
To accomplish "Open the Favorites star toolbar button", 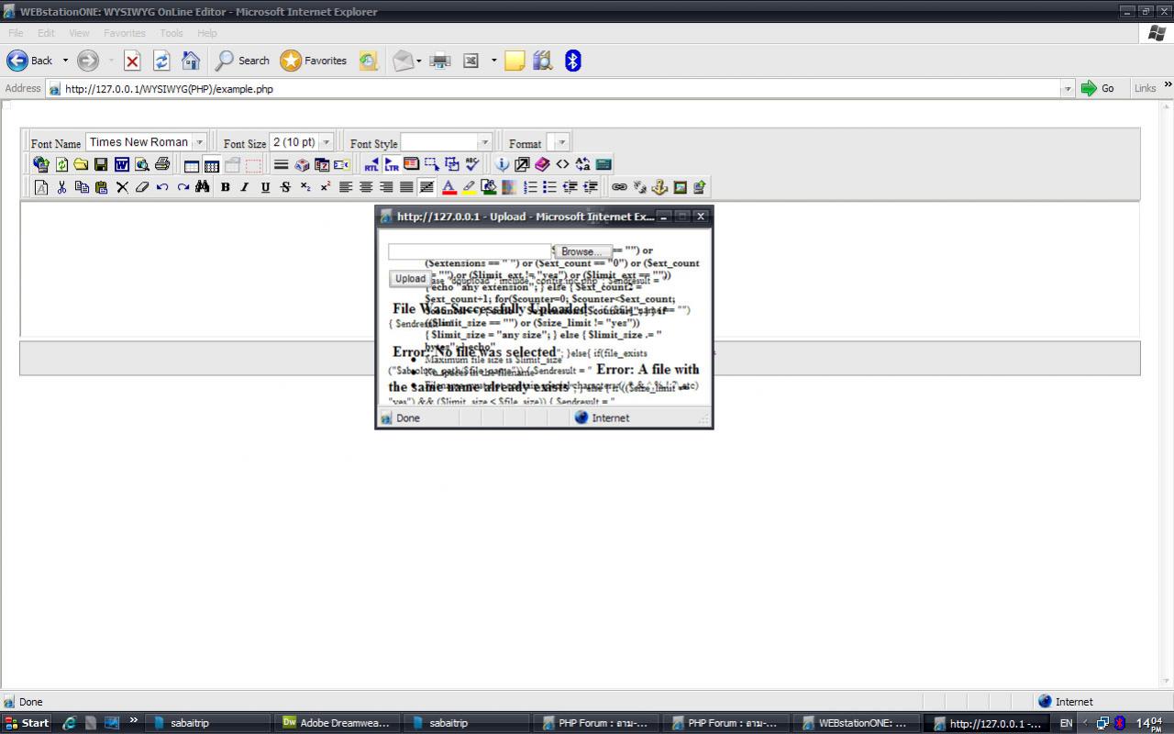I will (314, 61).
